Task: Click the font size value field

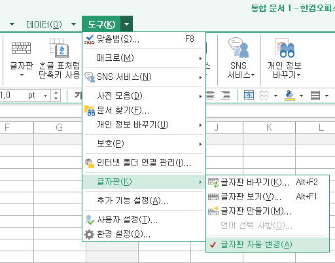Action: pos(21,96)
